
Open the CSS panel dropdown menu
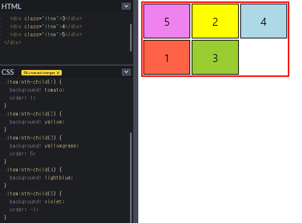click(x=126, y=72)
